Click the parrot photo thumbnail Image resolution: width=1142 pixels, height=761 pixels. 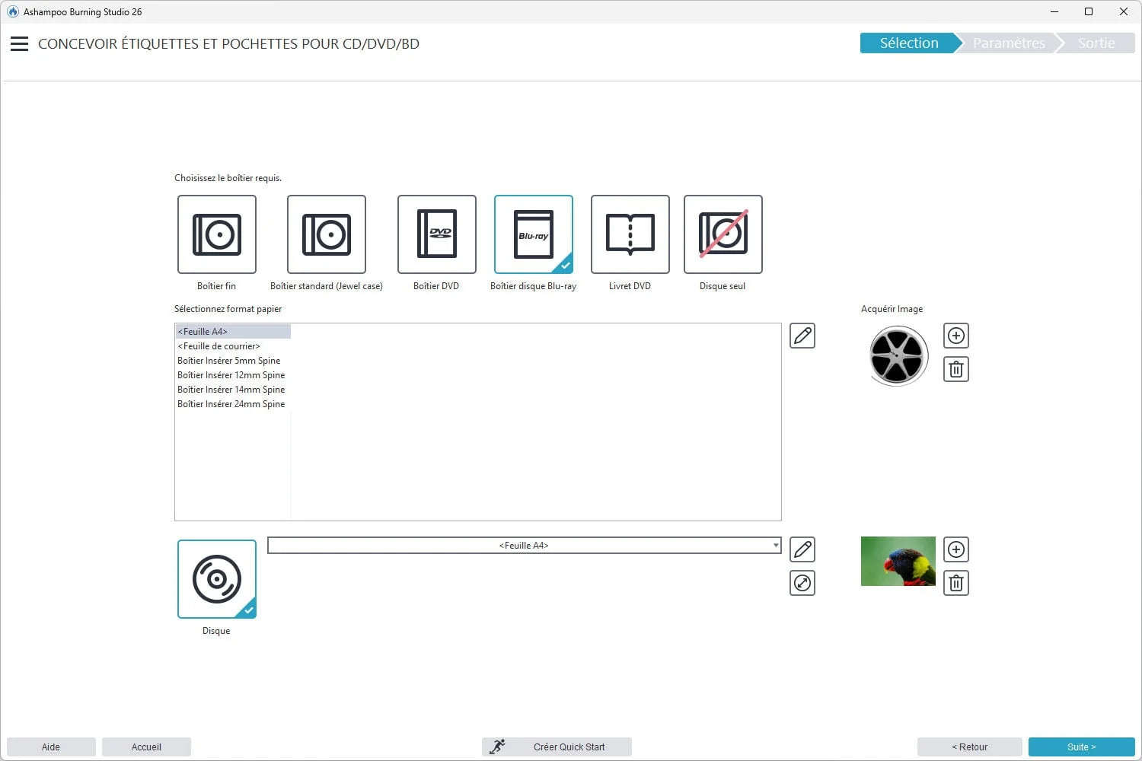(898, 561)
